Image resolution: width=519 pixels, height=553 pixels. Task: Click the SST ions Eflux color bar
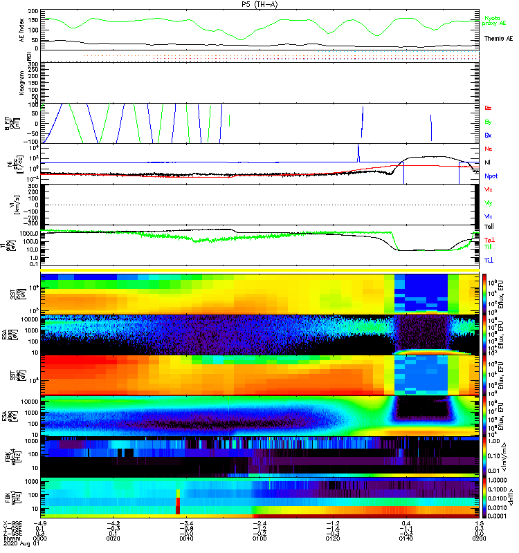(x=484, y=294)
